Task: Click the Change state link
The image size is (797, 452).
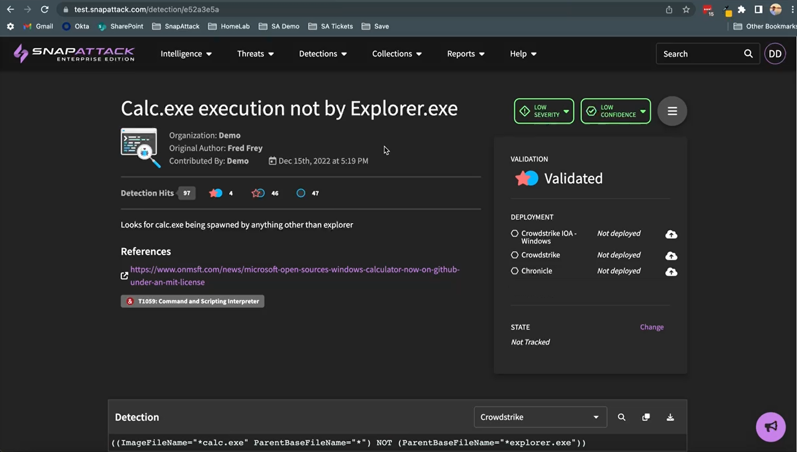Action: [652, 327]
